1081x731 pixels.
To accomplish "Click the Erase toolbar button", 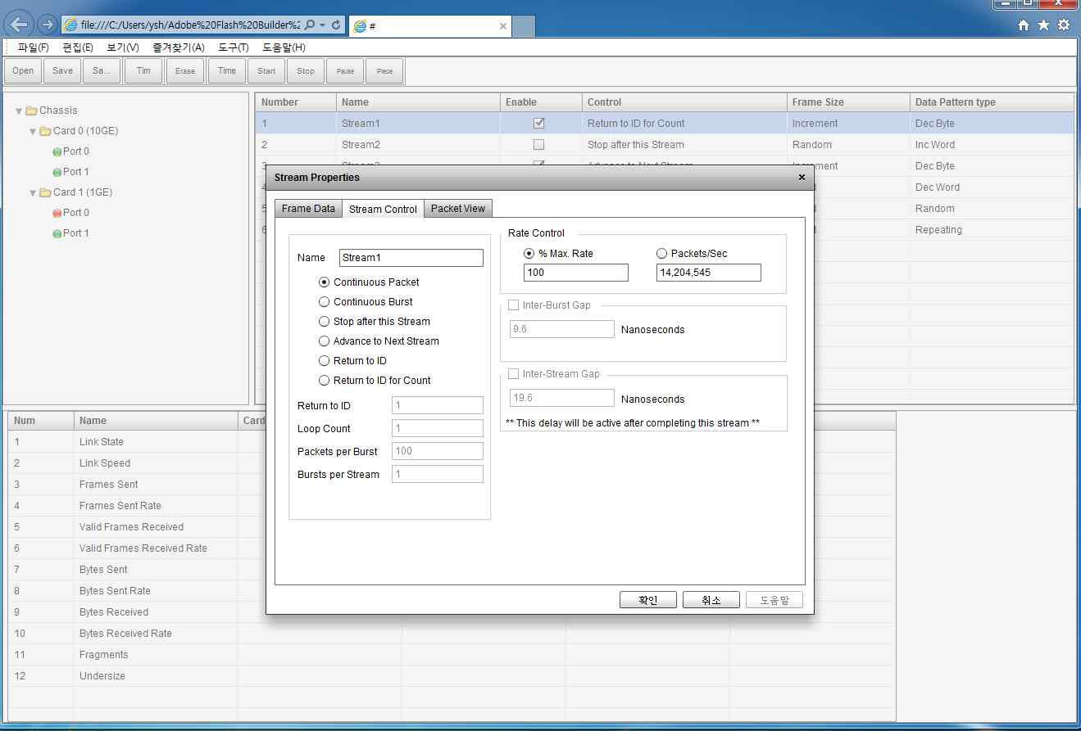I will (185, 71).
